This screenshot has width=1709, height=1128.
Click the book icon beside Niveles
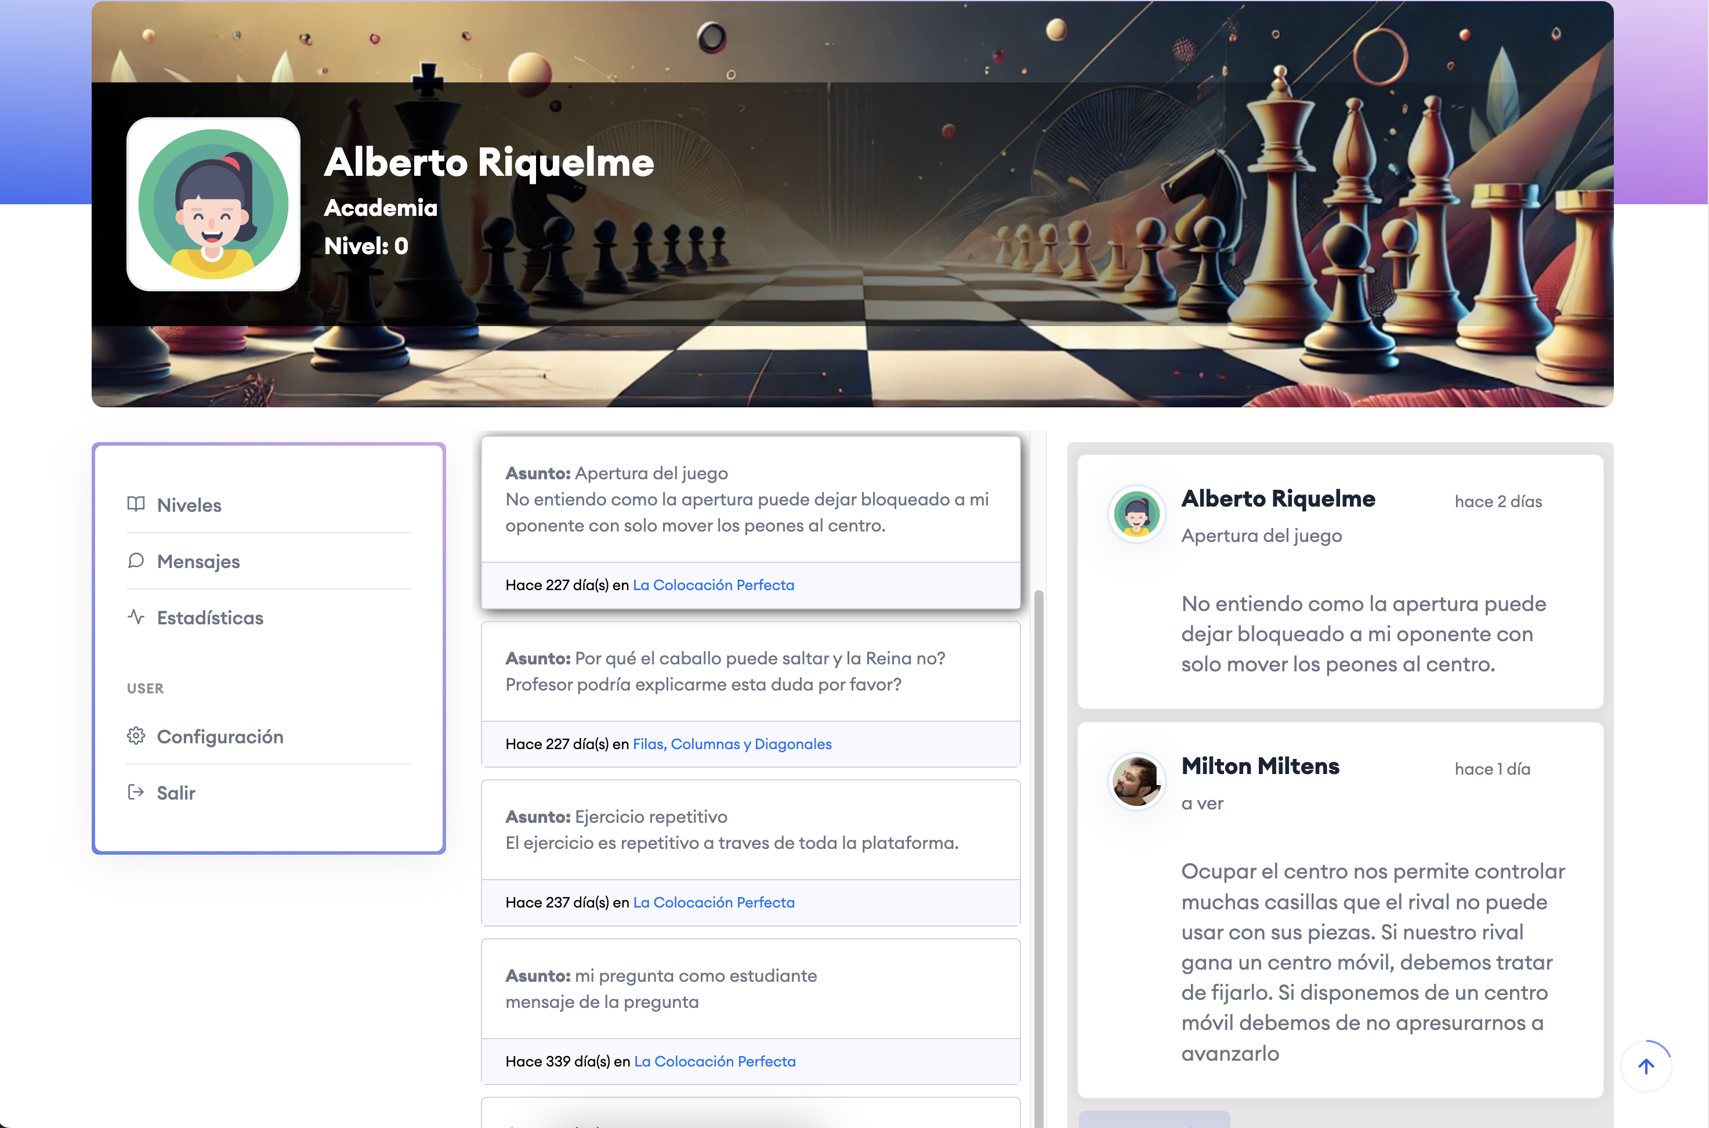pos(136,504)
